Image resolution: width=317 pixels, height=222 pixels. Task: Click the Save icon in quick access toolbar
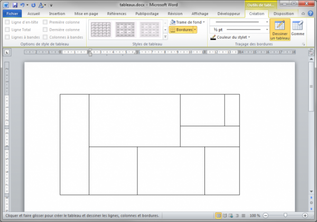[15, 4]
